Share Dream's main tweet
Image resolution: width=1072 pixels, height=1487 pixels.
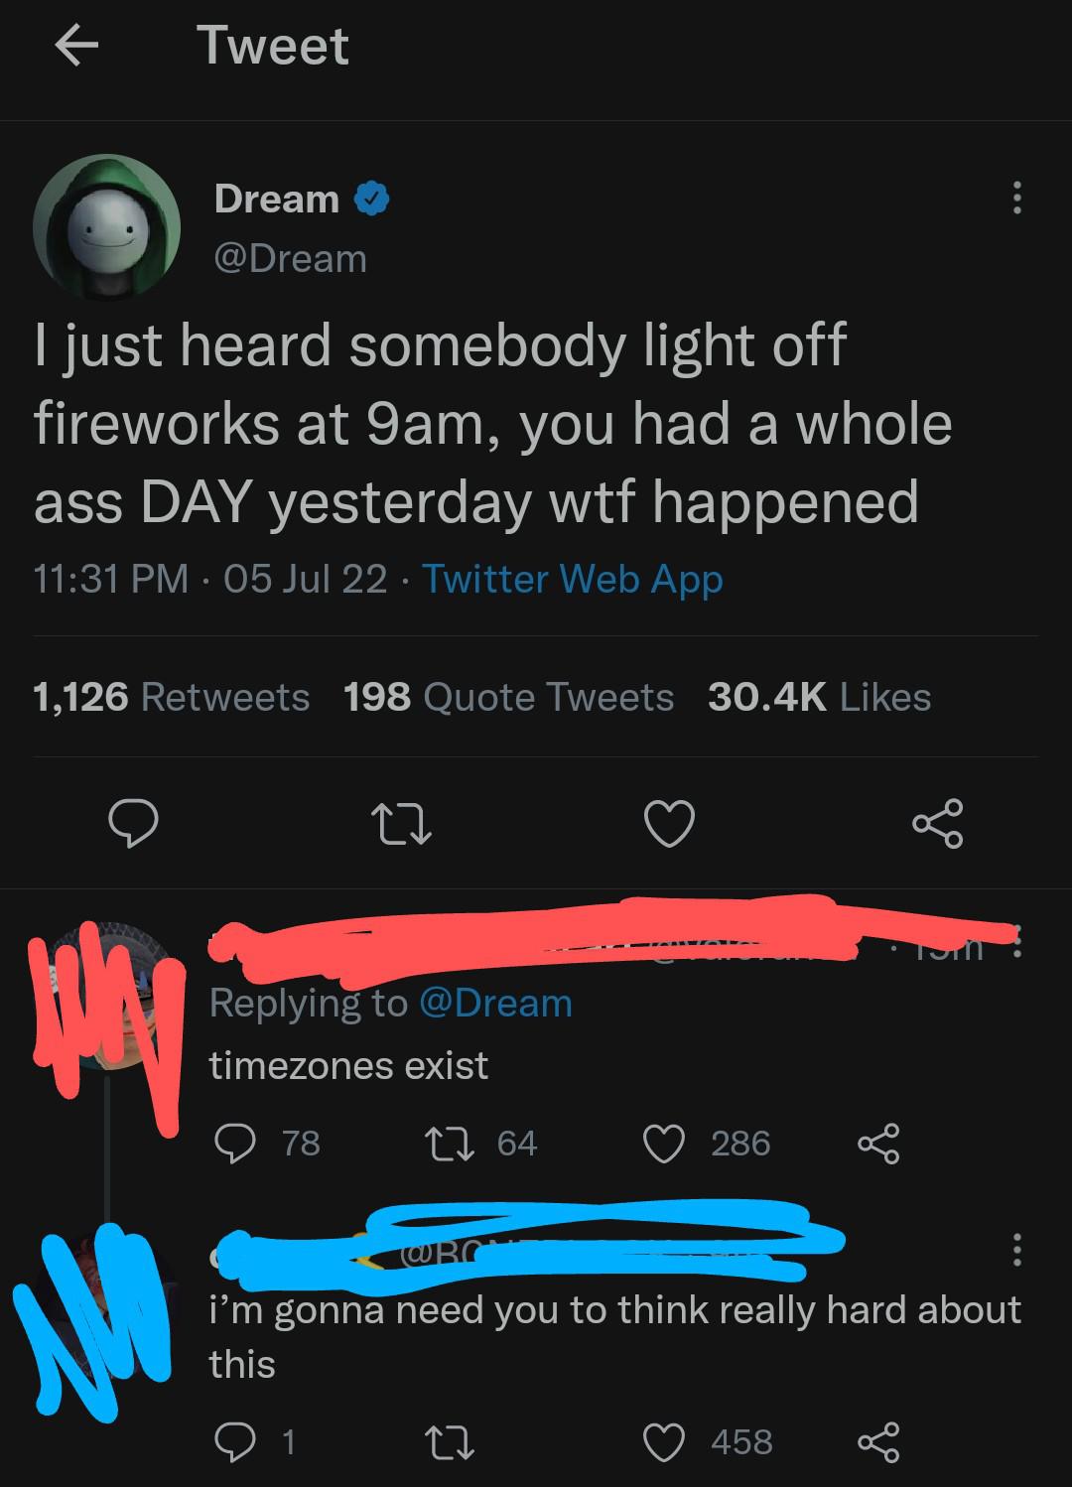click(x=937, y=824)
